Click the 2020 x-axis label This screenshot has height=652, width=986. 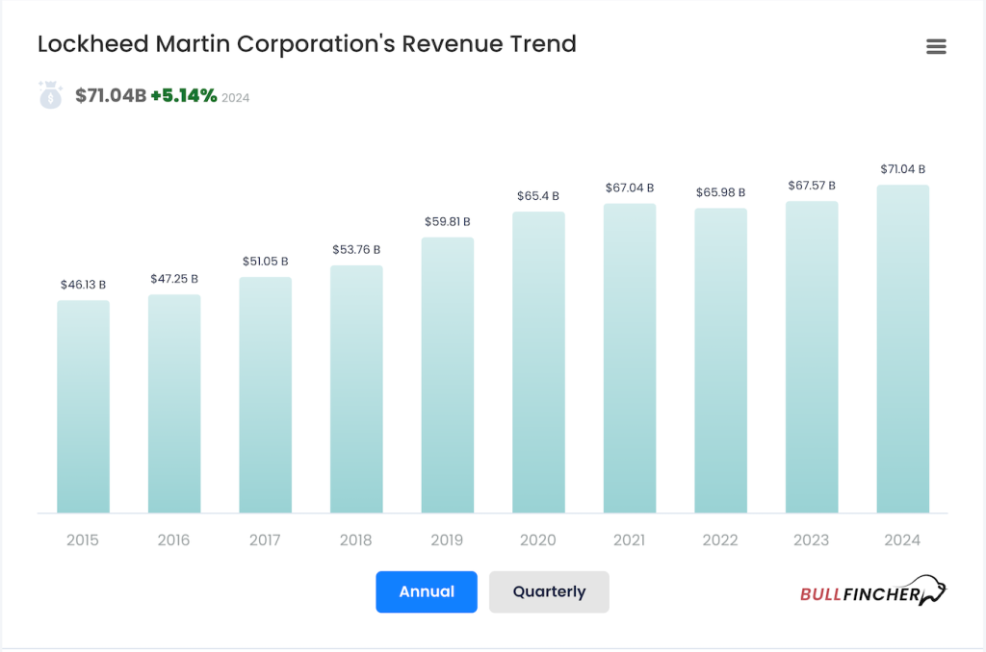537,540
